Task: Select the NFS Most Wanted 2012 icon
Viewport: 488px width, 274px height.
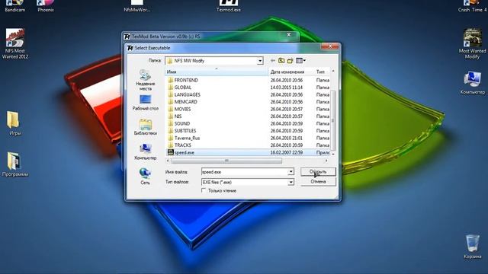Action: tap(14, 43)
